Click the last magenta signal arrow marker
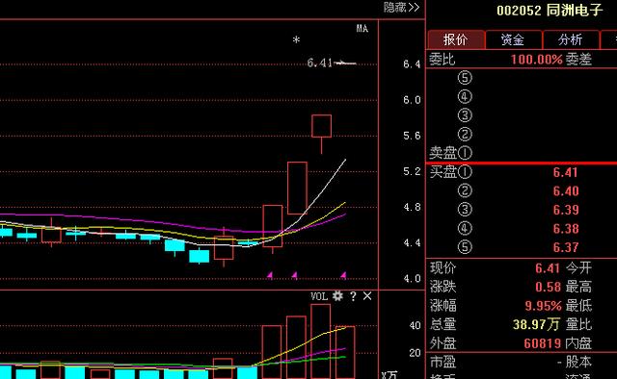The height and width of the screenshot is (379, 617). pyautogui.click(x=343, y=275)
